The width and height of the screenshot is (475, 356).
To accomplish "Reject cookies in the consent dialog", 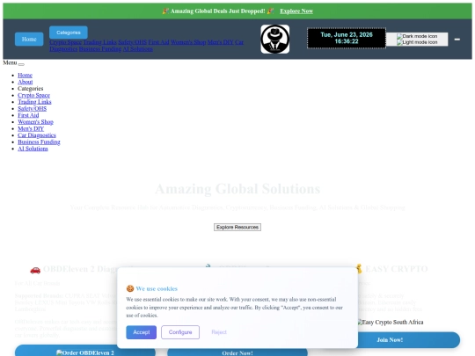I will pos(219,332).
